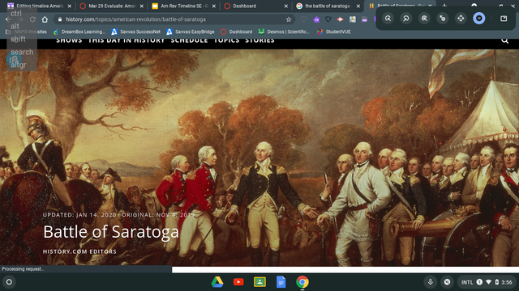Close the Dashboard tab

point(286,6)
